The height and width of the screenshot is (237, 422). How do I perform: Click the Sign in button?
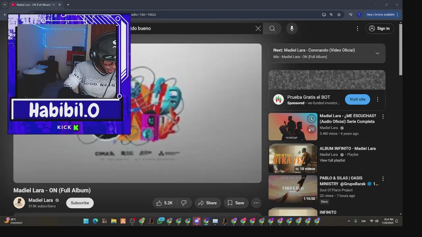pyautogui.click(x=380, y=28)
